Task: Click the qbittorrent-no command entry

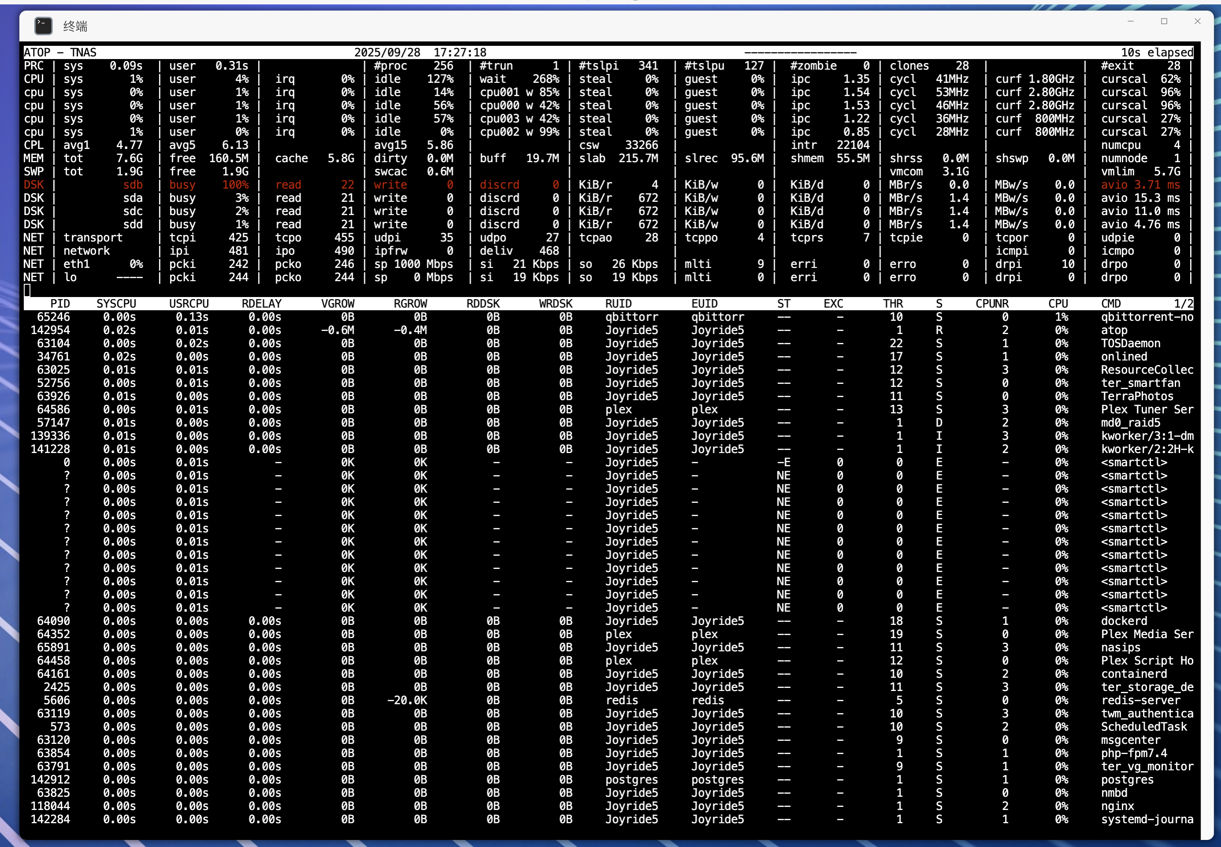Action: 1147,317
